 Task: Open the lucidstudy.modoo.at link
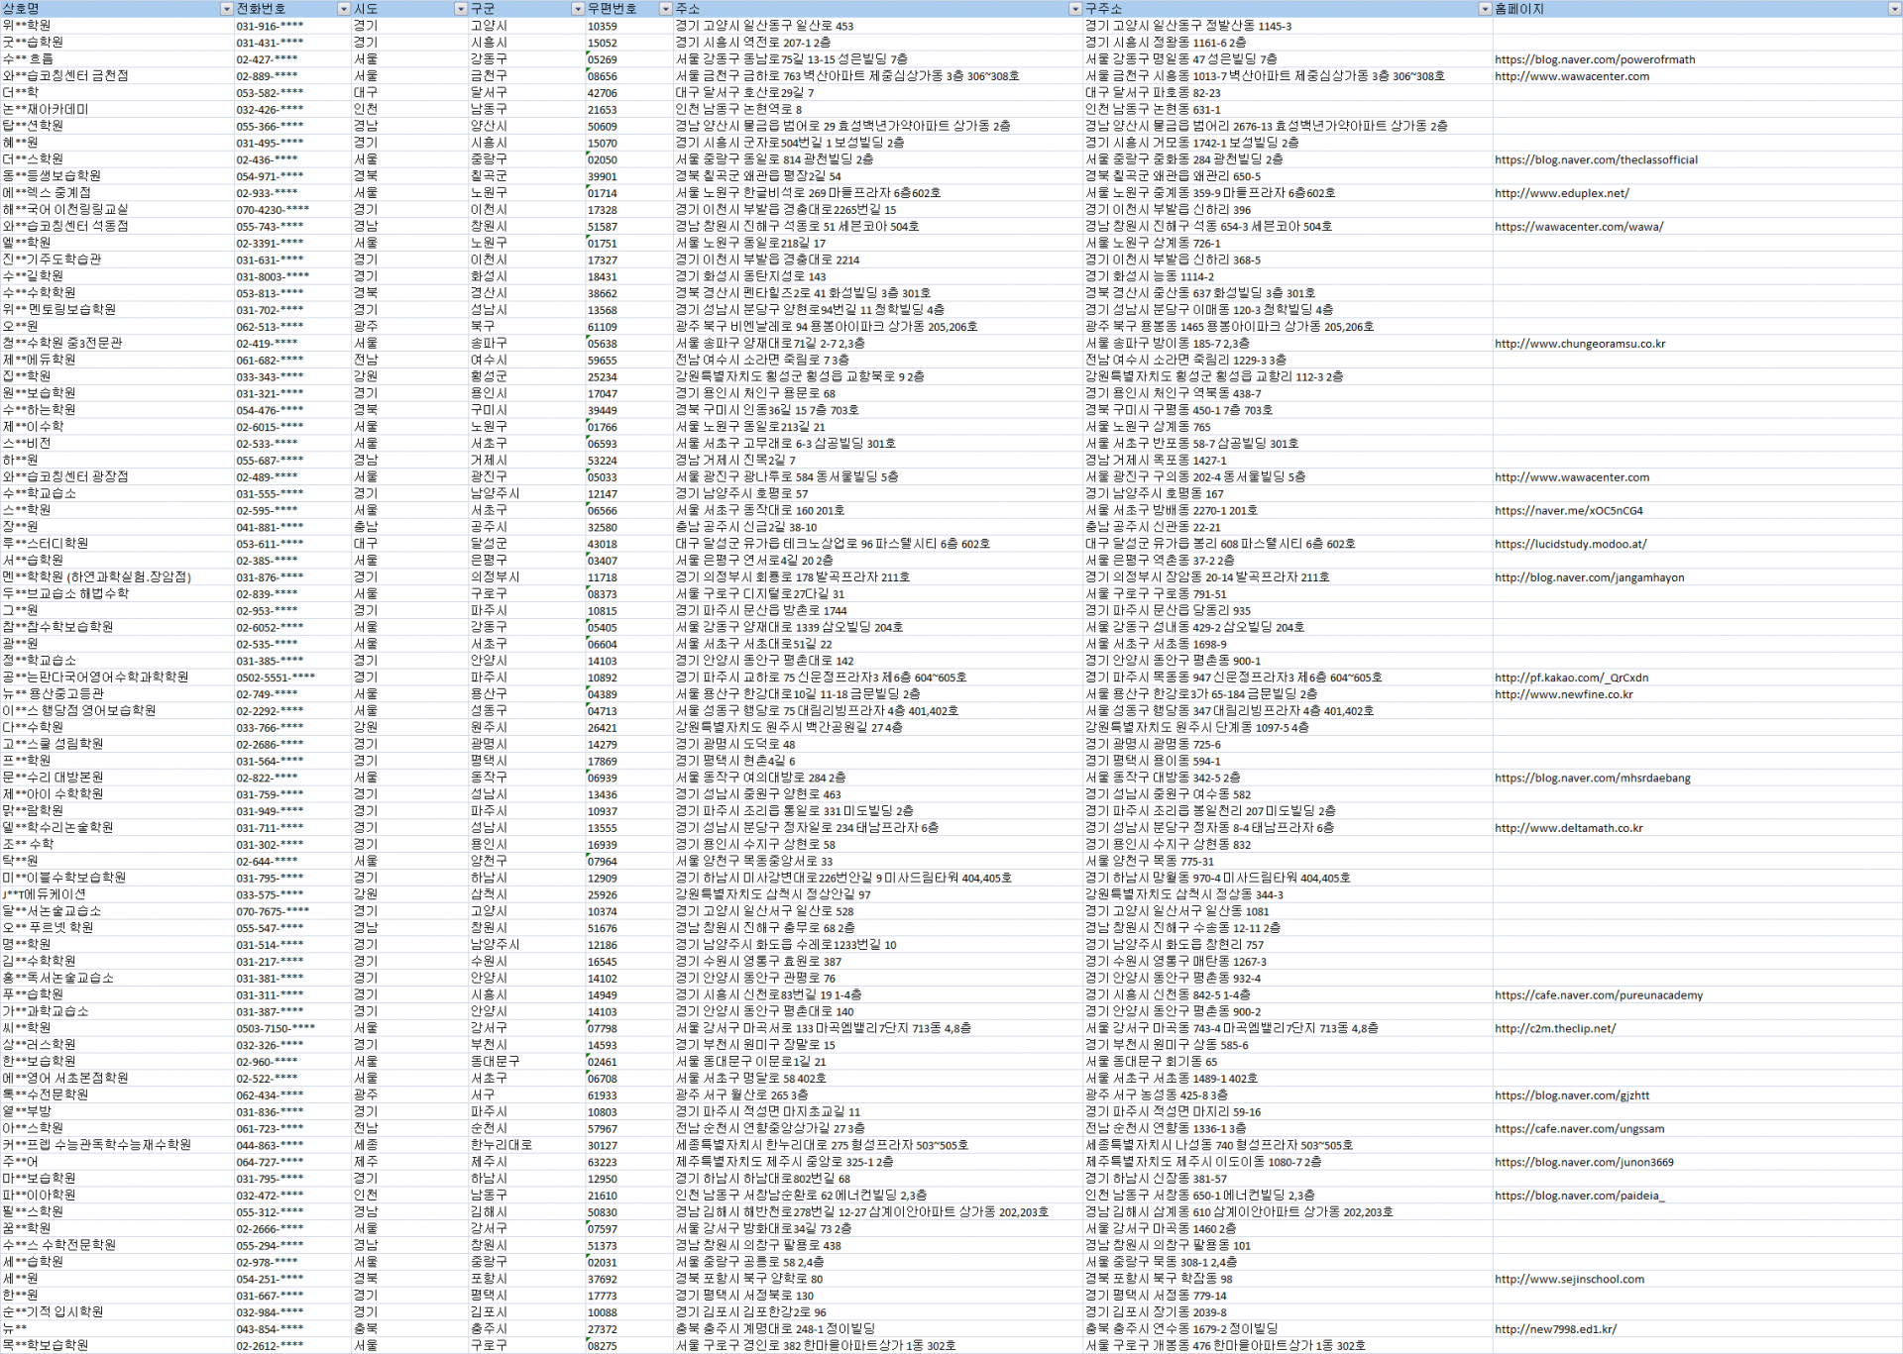click(x=1570, y=544)
